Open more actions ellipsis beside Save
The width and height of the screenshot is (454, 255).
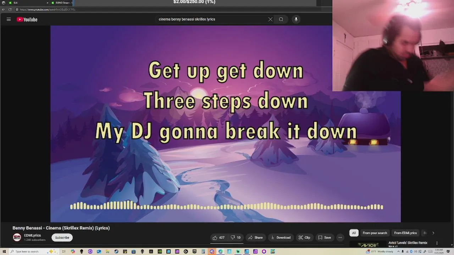point(340,238)
